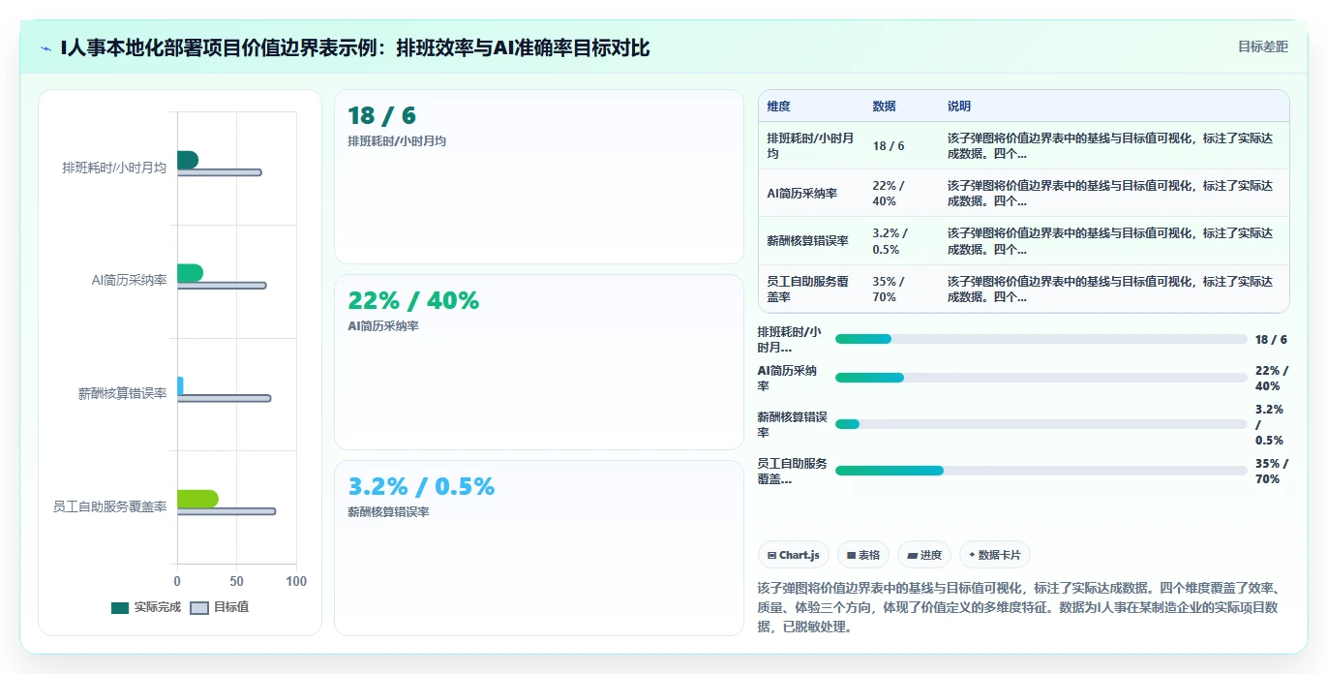Viewport: 1328px width, 674px height.
Task: Click the AI简历采纳率 y-axis label in chart
Action: 130,281
